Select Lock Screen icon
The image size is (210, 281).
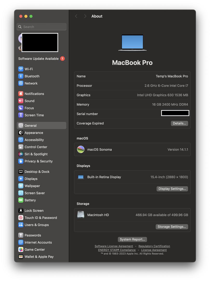point(21,210)
